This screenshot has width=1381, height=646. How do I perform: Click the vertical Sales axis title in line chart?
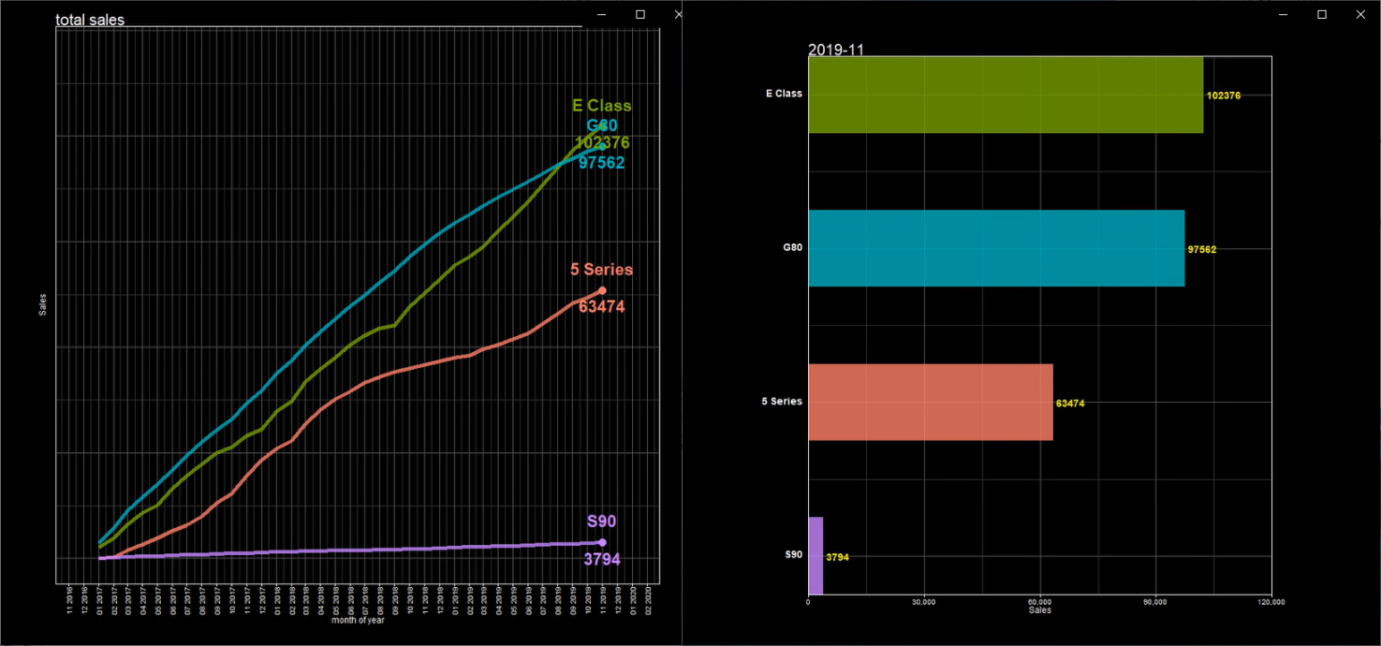point(43,304)
